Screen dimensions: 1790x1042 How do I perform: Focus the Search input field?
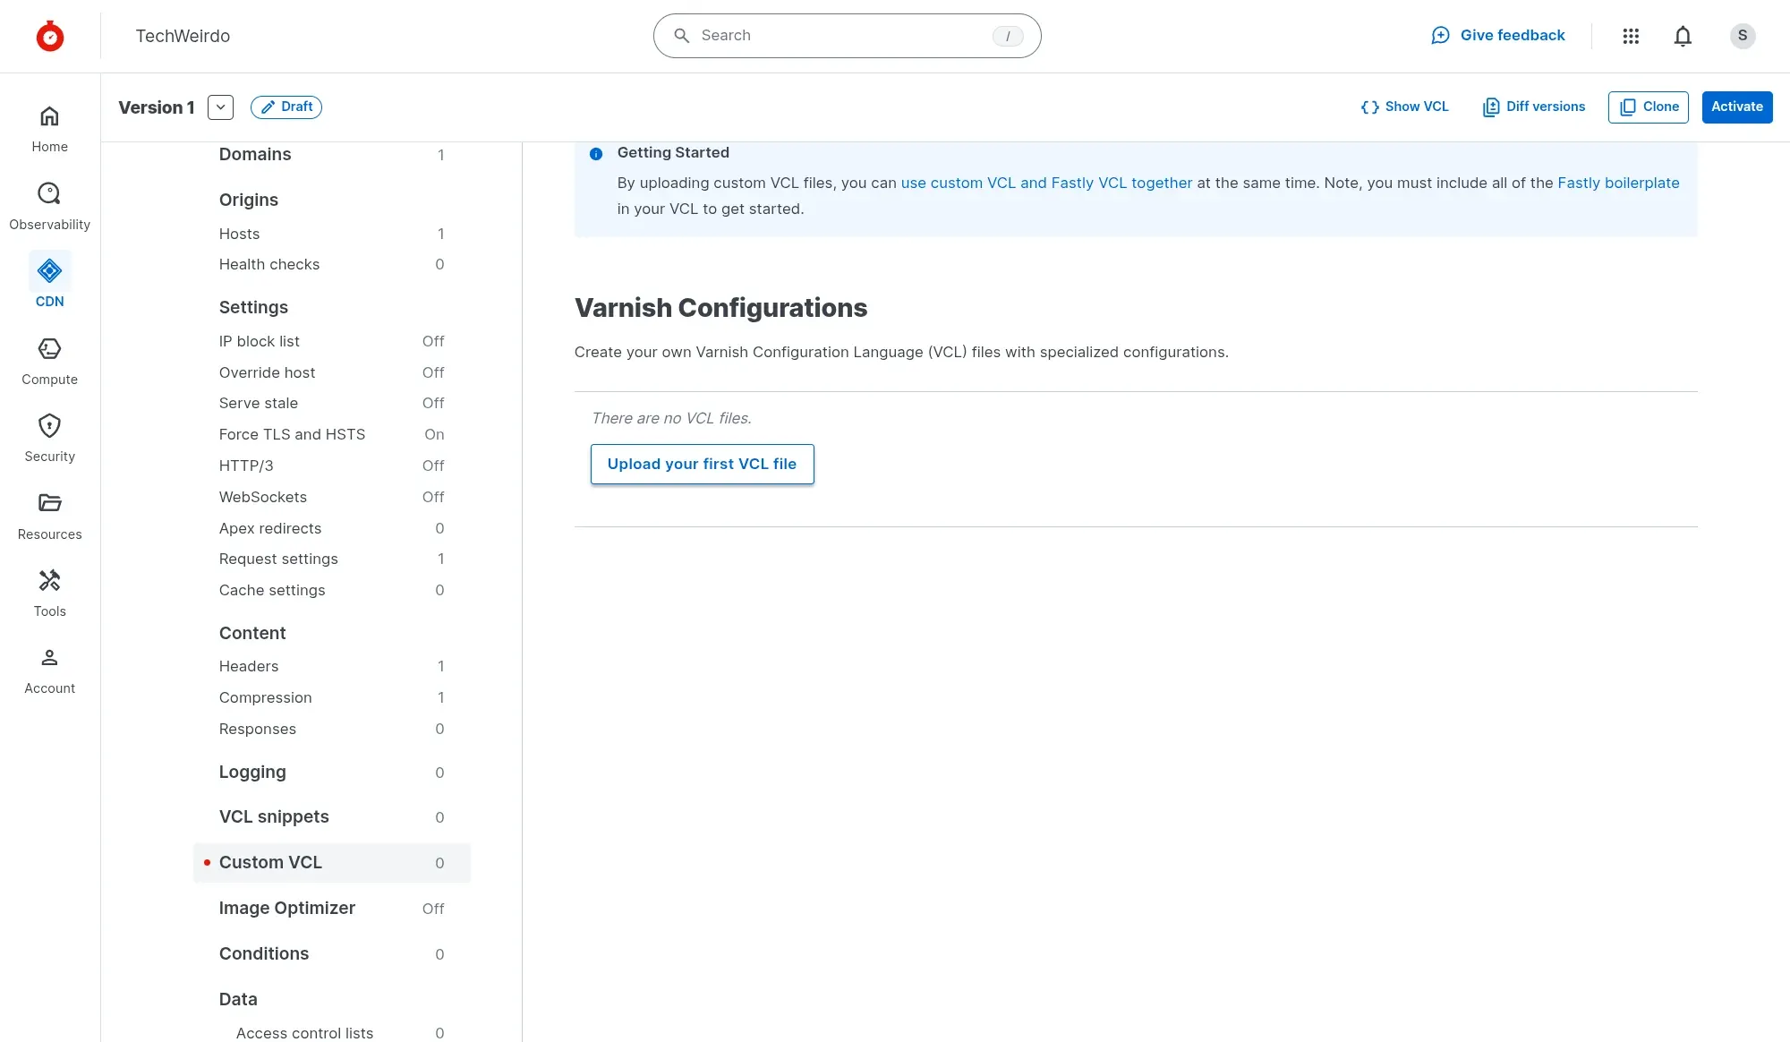pos(847,36)
